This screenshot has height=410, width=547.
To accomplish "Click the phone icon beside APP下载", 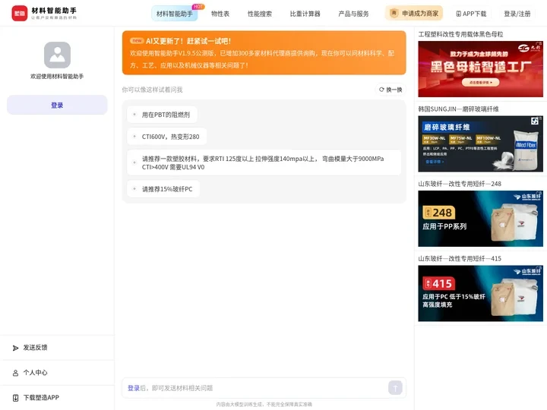I will point(458,14).
